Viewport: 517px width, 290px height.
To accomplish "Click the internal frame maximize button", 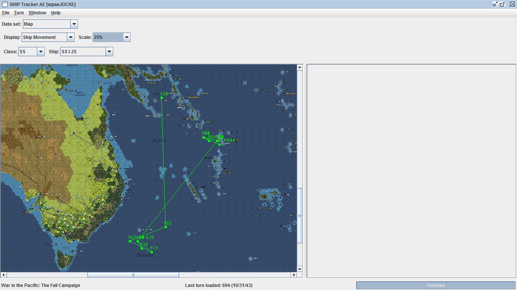I will click(x=503, y=4).
